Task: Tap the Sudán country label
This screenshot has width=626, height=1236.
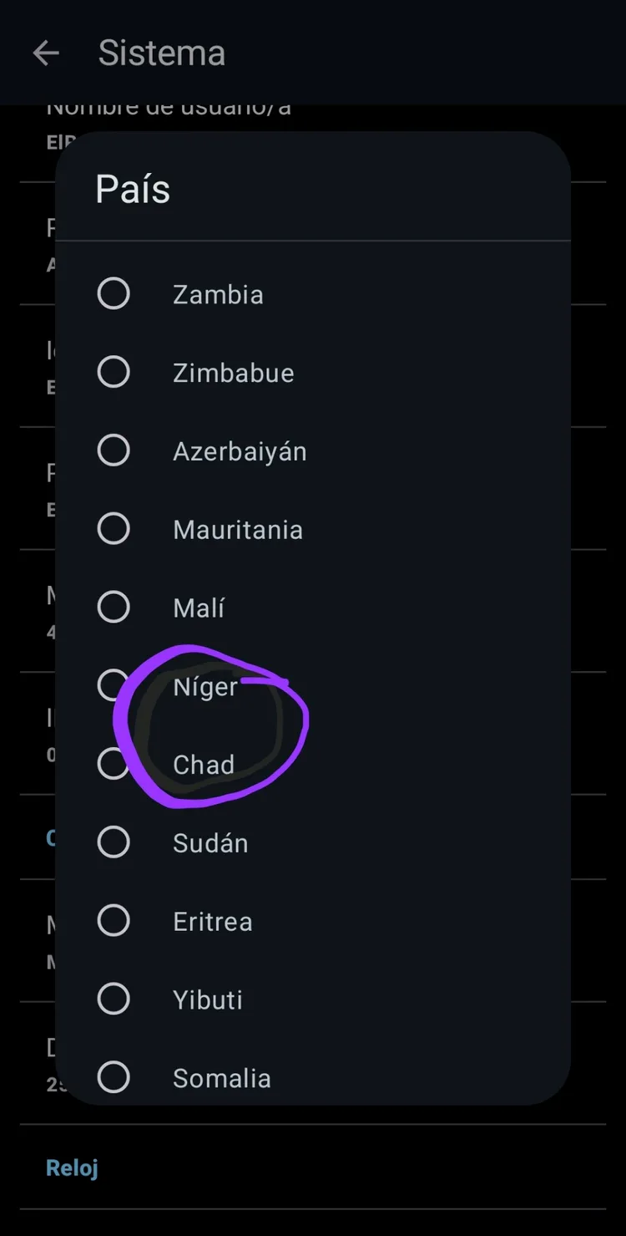Action: click(210, 843)
